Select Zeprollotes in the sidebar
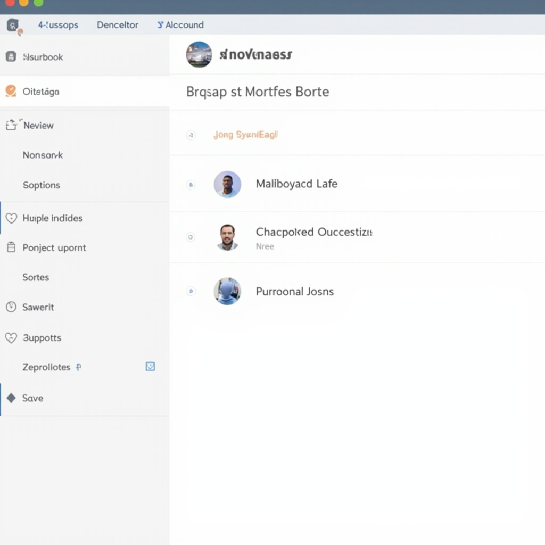Image resolution: width=545 pixels, height=545 pixels. coord(46,367)
